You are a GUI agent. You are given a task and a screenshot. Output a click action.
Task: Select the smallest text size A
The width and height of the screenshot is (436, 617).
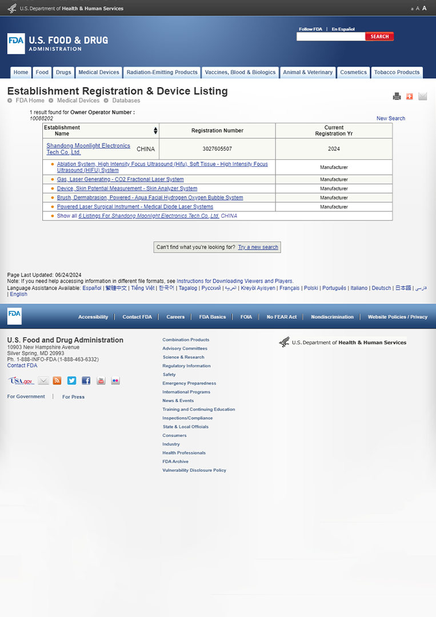pos(412,9)
